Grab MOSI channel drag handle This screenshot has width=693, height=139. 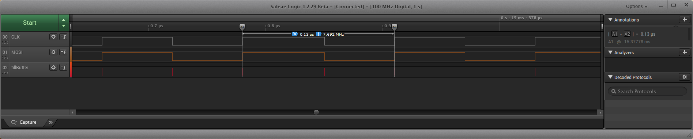[x=5, y=58]
